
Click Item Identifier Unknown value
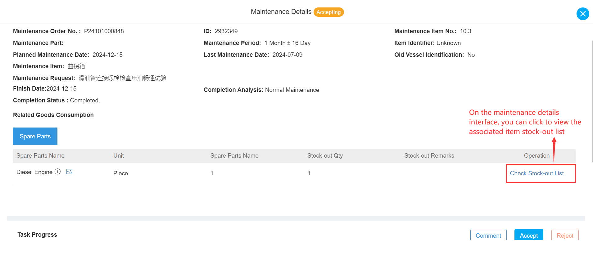point(448,43)
